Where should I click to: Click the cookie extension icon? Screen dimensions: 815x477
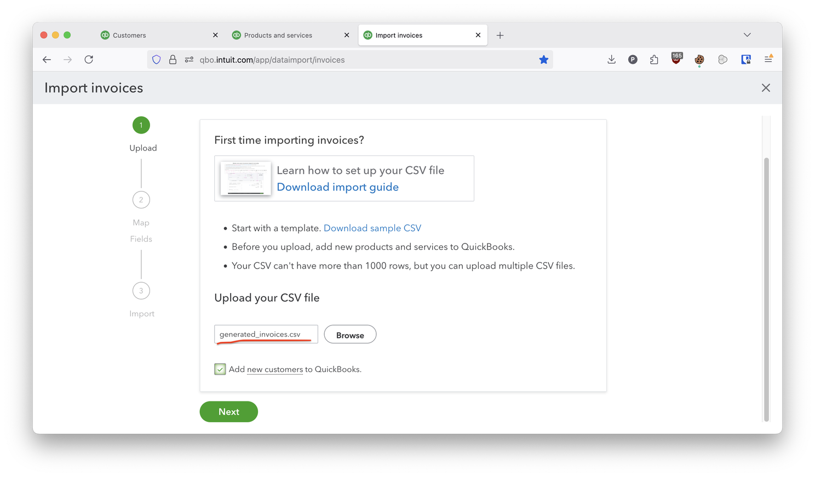(699, 60)
